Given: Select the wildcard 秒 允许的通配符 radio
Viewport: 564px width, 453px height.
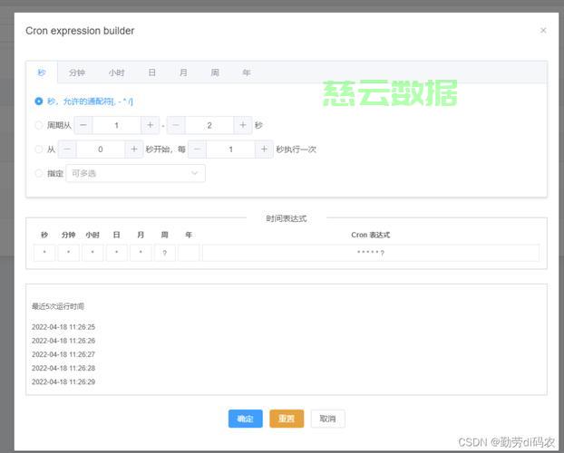Looking at the screenshot, I should (x=38, y=101).
